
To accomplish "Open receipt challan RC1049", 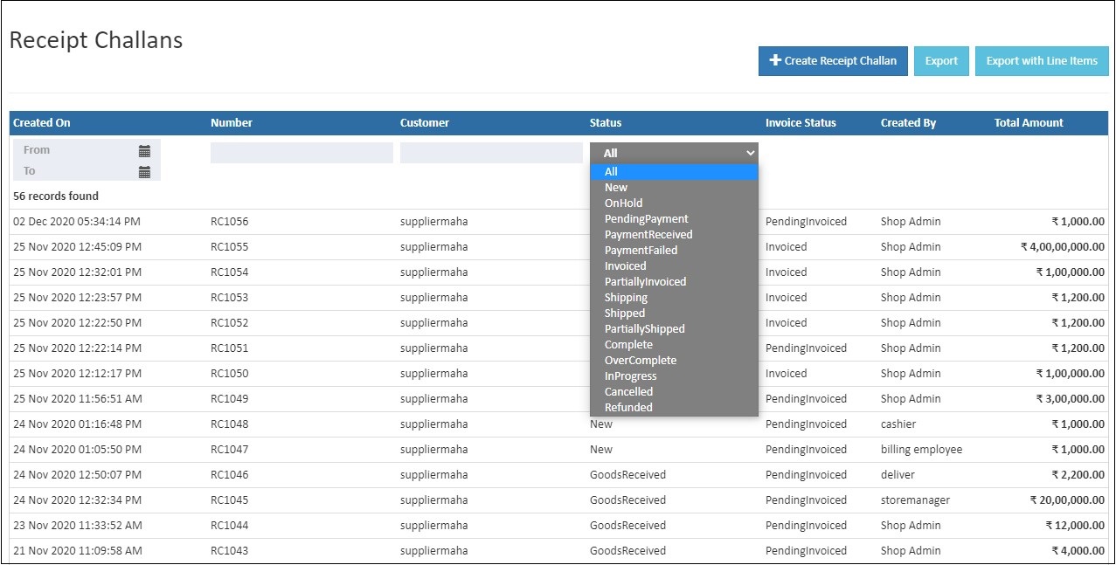I will tap(230, 399).
